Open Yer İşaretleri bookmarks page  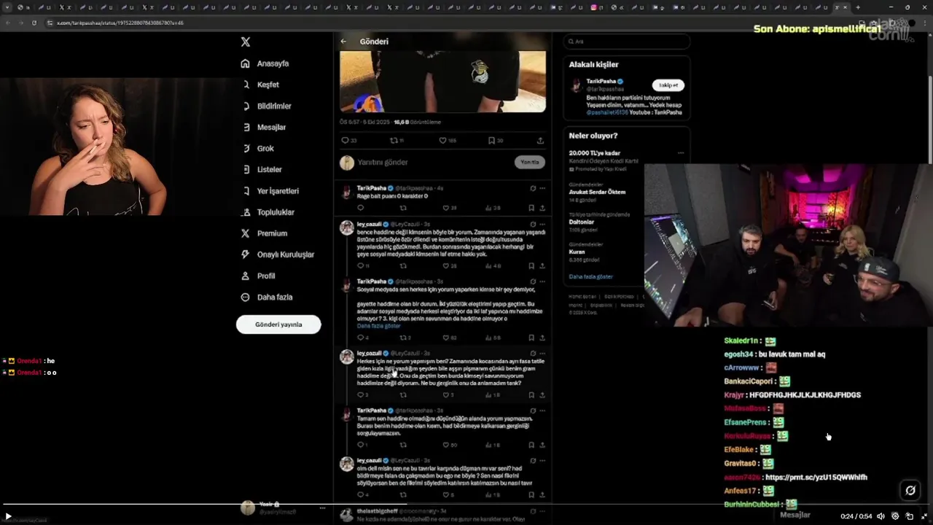coord(270,191)
